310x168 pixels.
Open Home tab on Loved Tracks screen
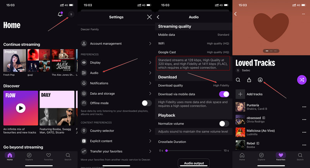[242, 156]
